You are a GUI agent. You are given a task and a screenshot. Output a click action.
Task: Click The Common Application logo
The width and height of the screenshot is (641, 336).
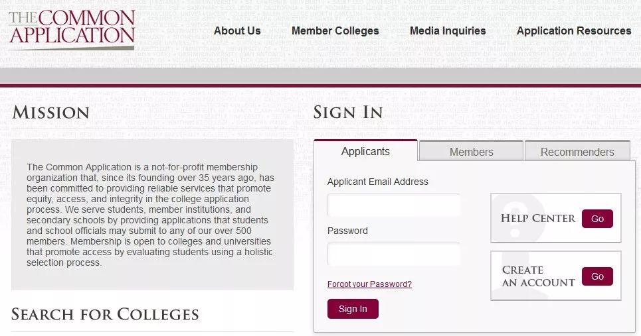pos(72,29)
